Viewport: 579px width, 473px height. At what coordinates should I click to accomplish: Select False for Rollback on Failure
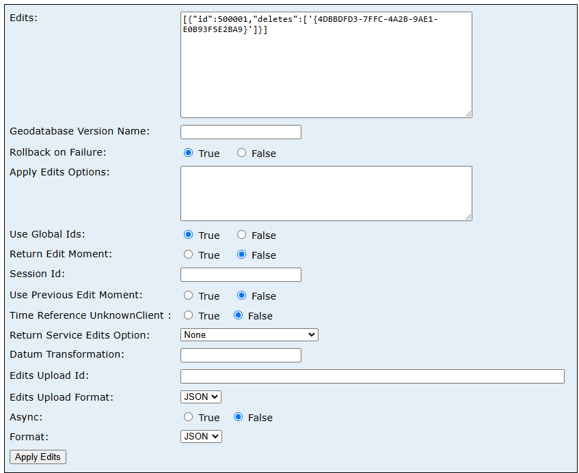coord(241,153)
